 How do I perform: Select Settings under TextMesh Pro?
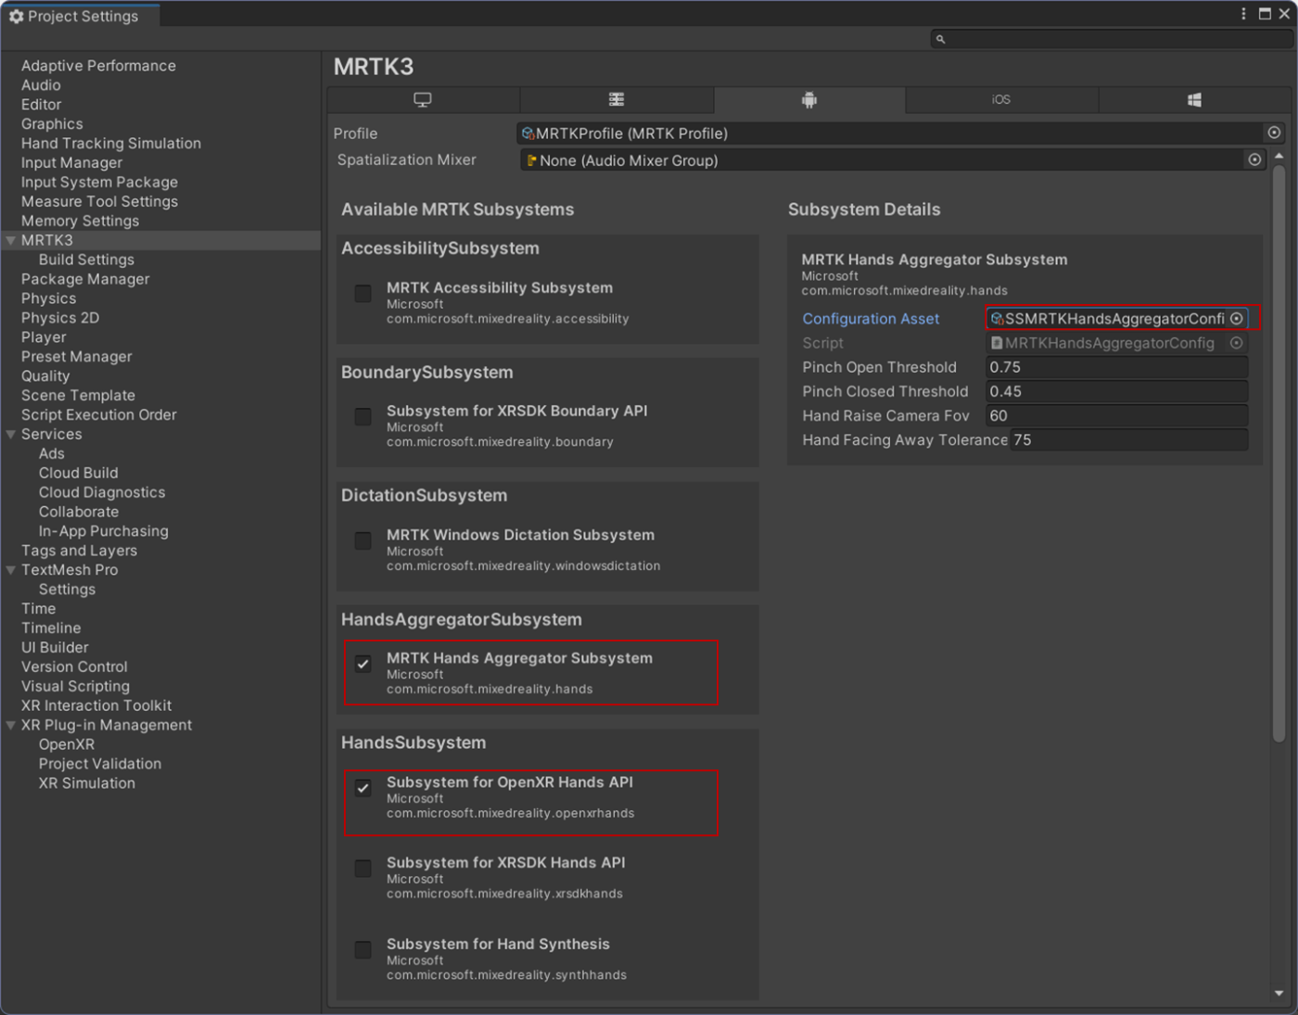[x=67, y=590]
